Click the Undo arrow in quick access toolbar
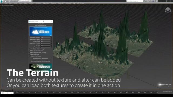Image resolution: width=173 pixels, height=97 pixels. tap(12, 1)
